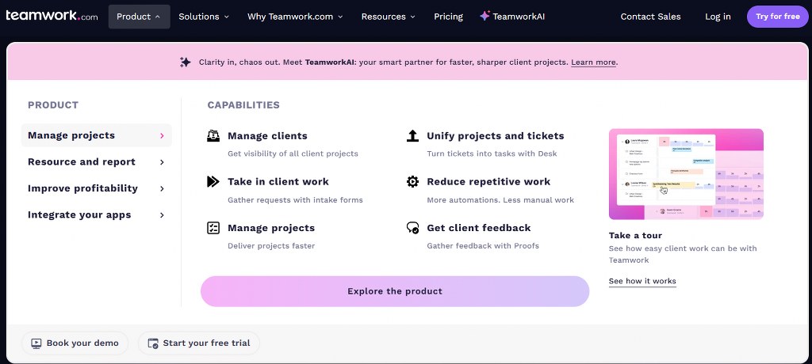Click the Take in client work icon
The width and height of the screenshot is (812, 364).
coord(213,181)
